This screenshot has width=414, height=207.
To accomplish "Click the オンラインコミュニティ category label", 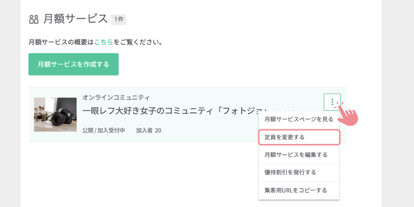I will pyautogui.click(x=116, y=97).
